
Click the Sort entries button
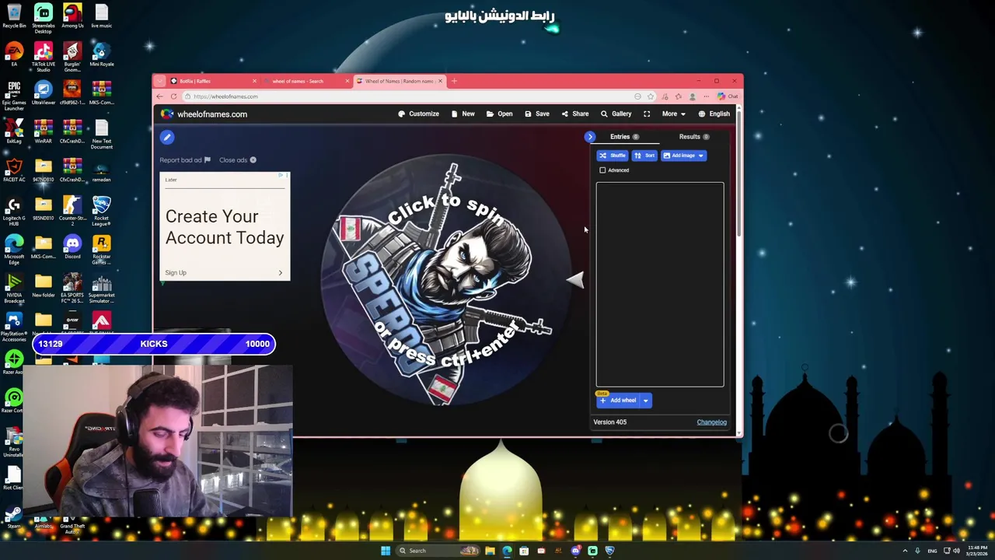644,156
